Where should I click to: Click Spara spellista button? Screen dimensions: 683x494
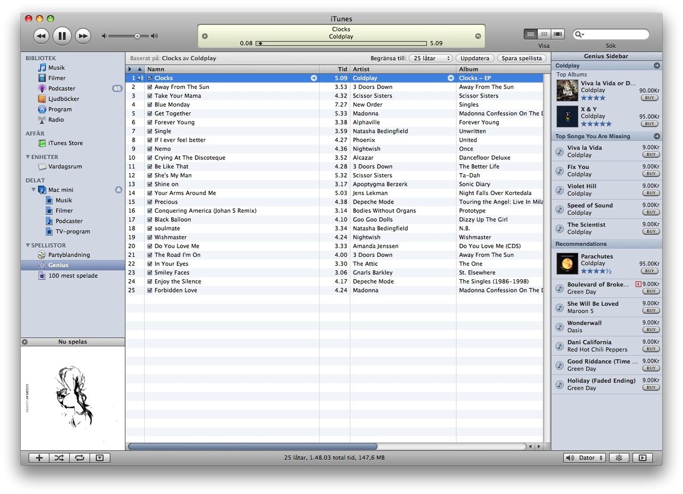tap(521, 58)
